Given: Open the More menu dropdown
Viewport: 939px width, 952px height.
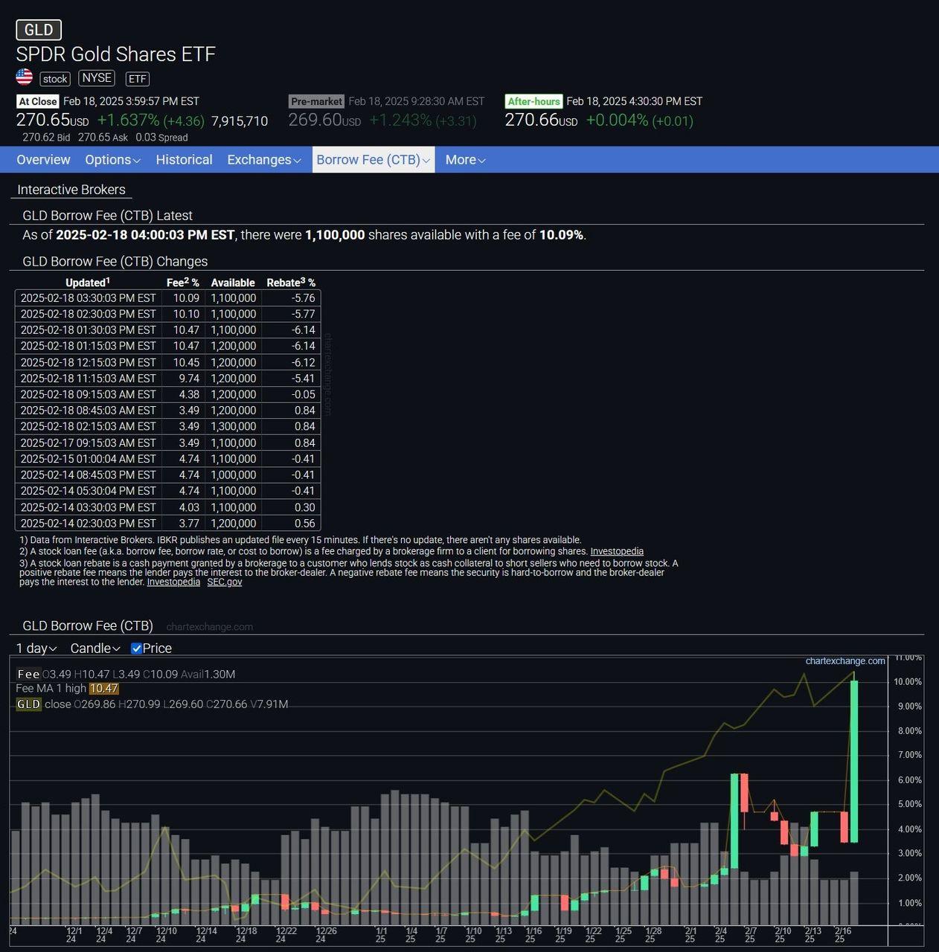Looking at the screenshot, I should coord(465,160).
